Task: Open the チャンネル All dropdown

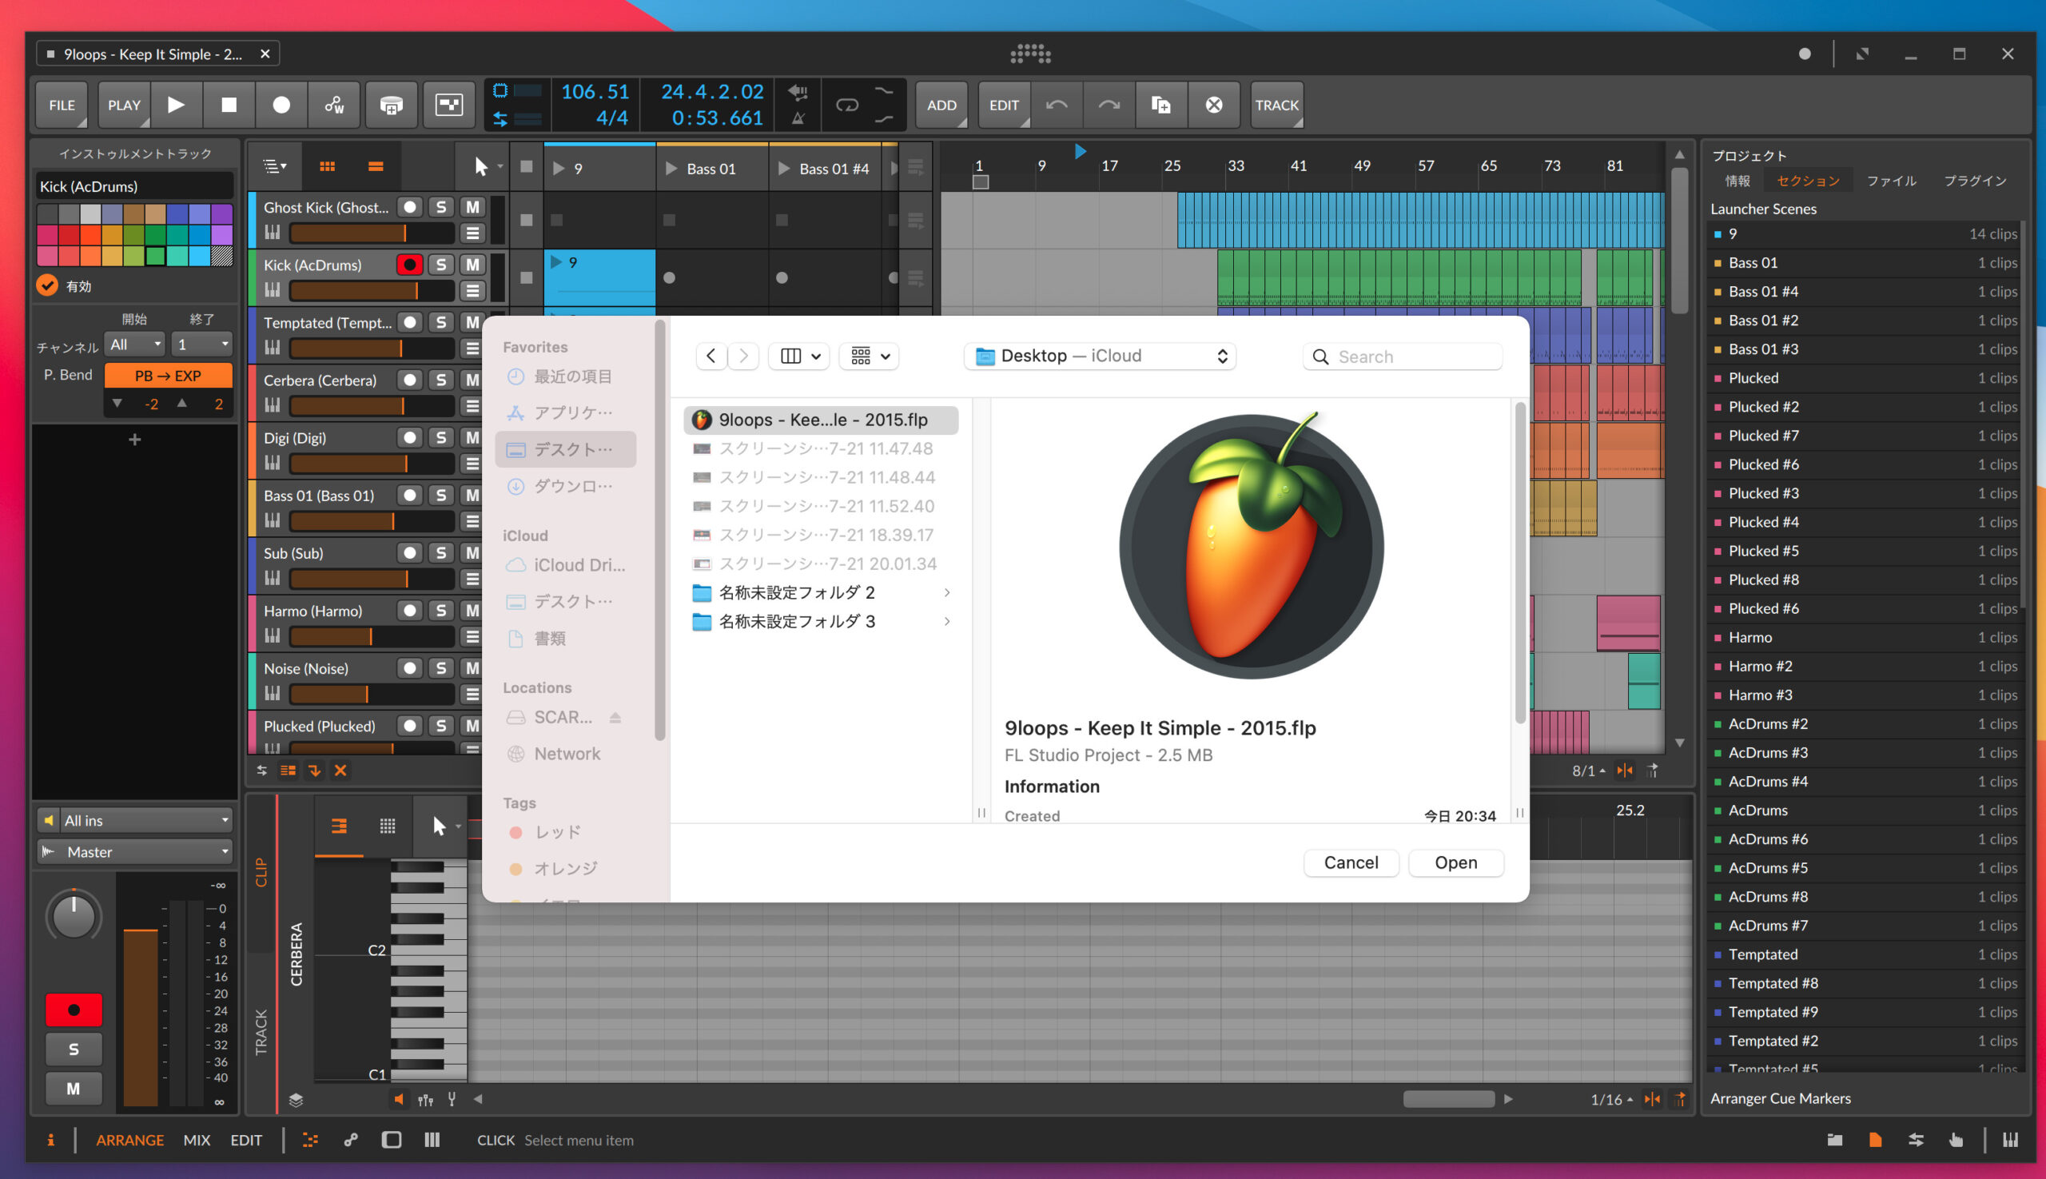Action: [x=135, y=345]
